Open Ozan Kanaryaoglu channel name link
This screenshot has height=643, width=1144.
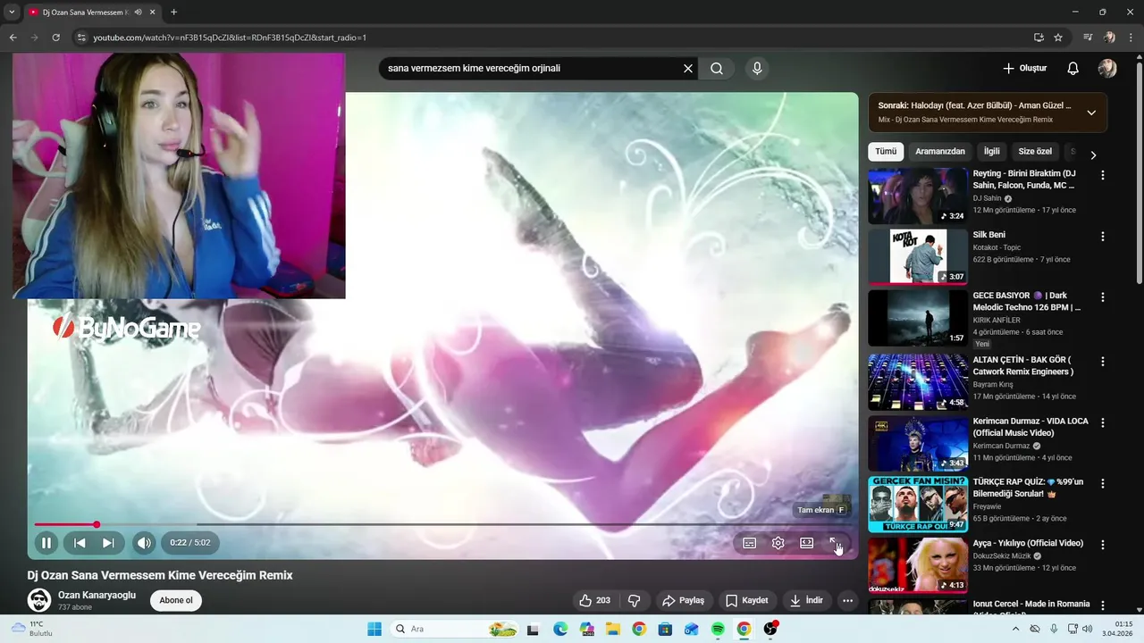click(x=97, y=595)
